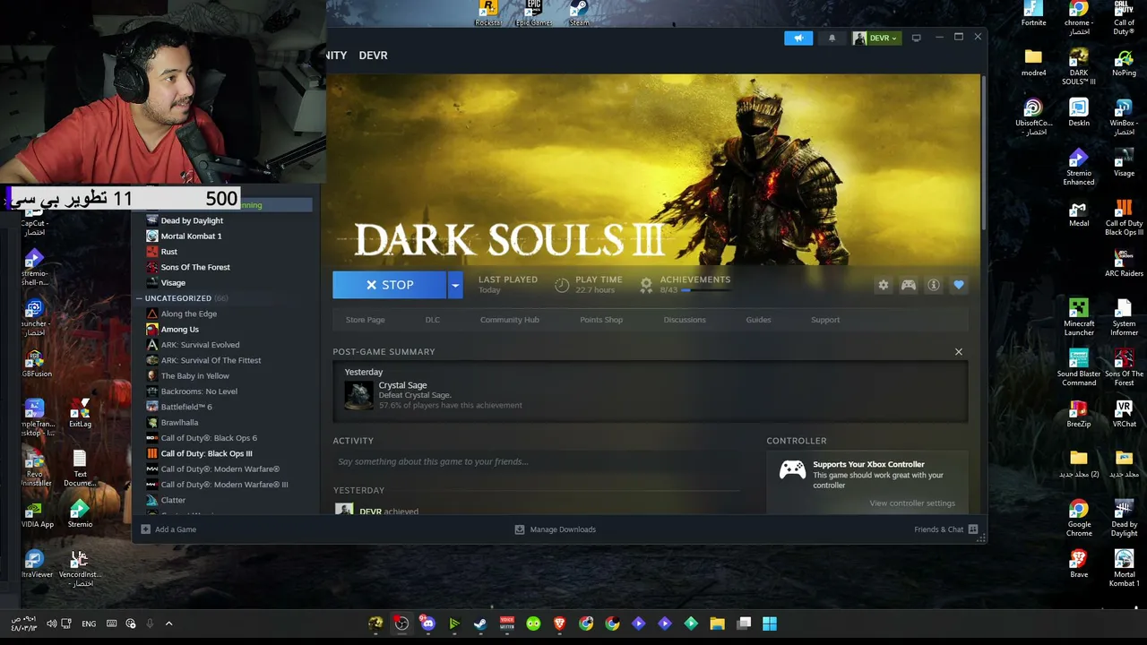1147x645 pixels.
Task: Open File Explorer from the taskbar
Action: 717,623
